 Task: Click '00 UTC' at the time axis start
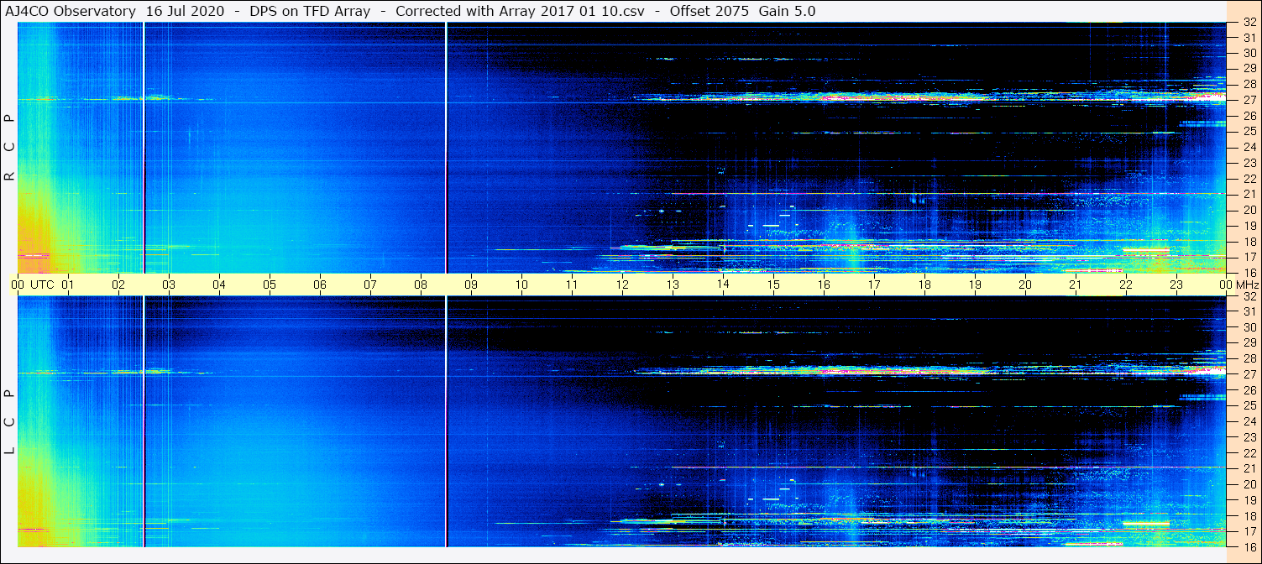pos(33,285)
